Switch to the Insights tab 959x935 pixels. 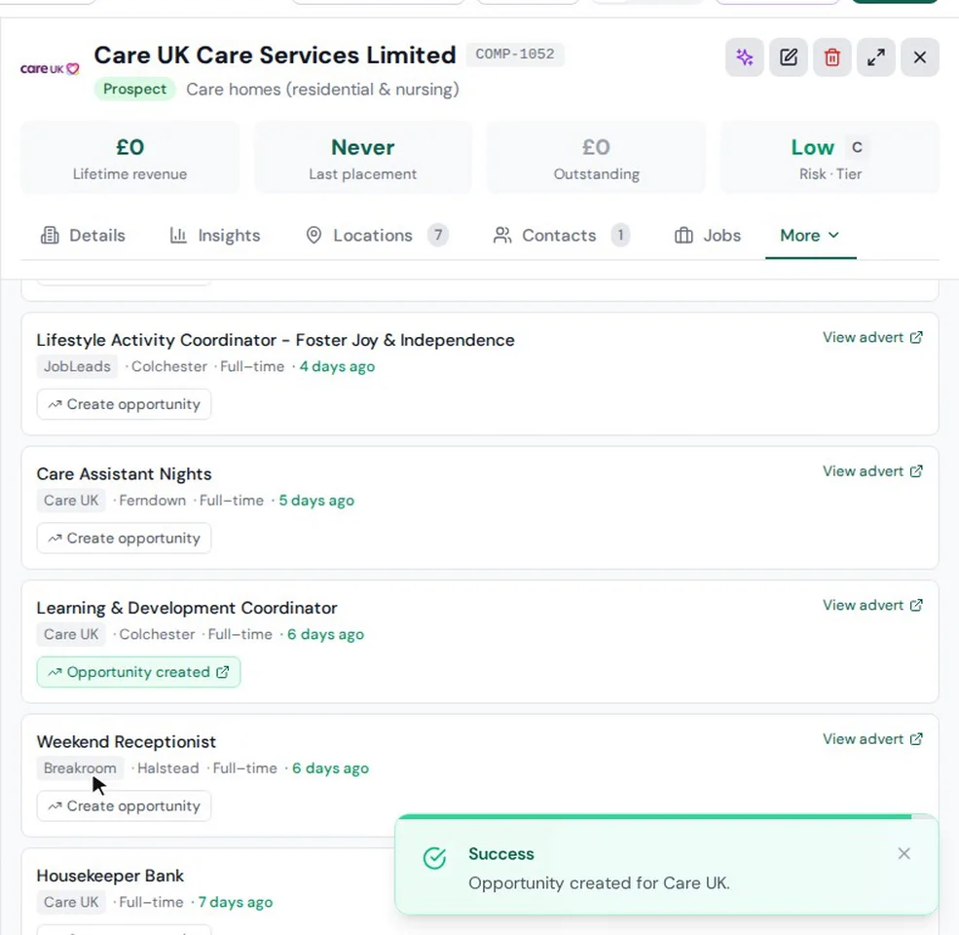(214, 236)
